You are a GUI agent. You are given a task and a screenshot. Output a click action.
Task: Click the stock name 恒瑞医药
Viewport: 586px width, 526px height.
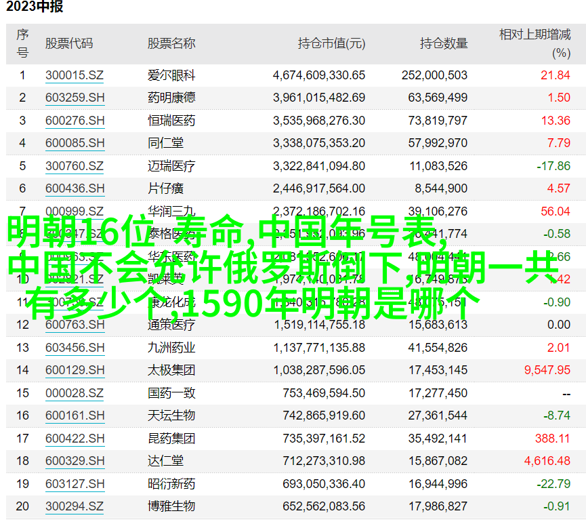(x=171, y=121)
